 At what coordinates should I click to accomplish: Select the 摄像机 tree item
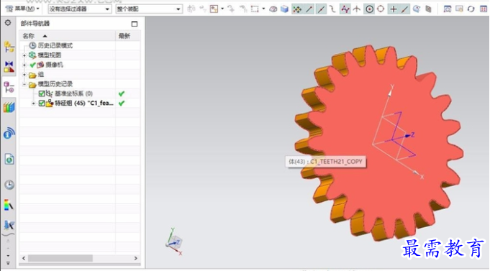pyautogui.click(x=54, y=65)
